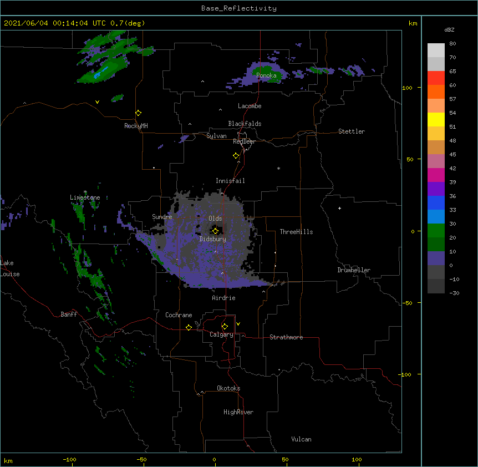478x467 pixels.
Task: Click the light gray 70-80 dBZ swatch
Action: [x=436, y=50]
